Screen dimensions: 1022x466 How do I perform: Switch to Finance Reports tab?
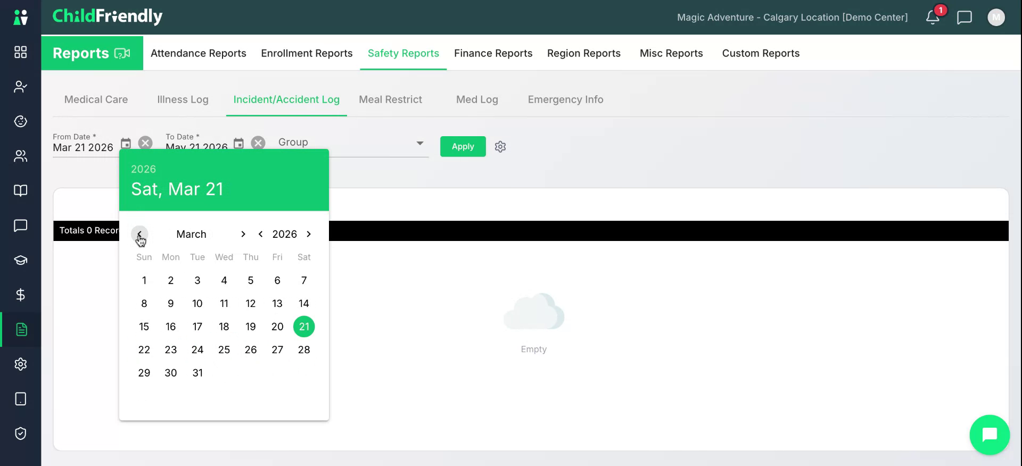click(x=493, y=53)
